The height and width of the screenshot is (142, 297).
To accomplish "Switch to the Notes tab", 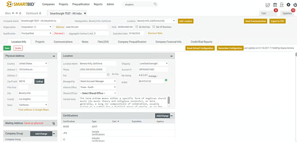I will (85, 42).
